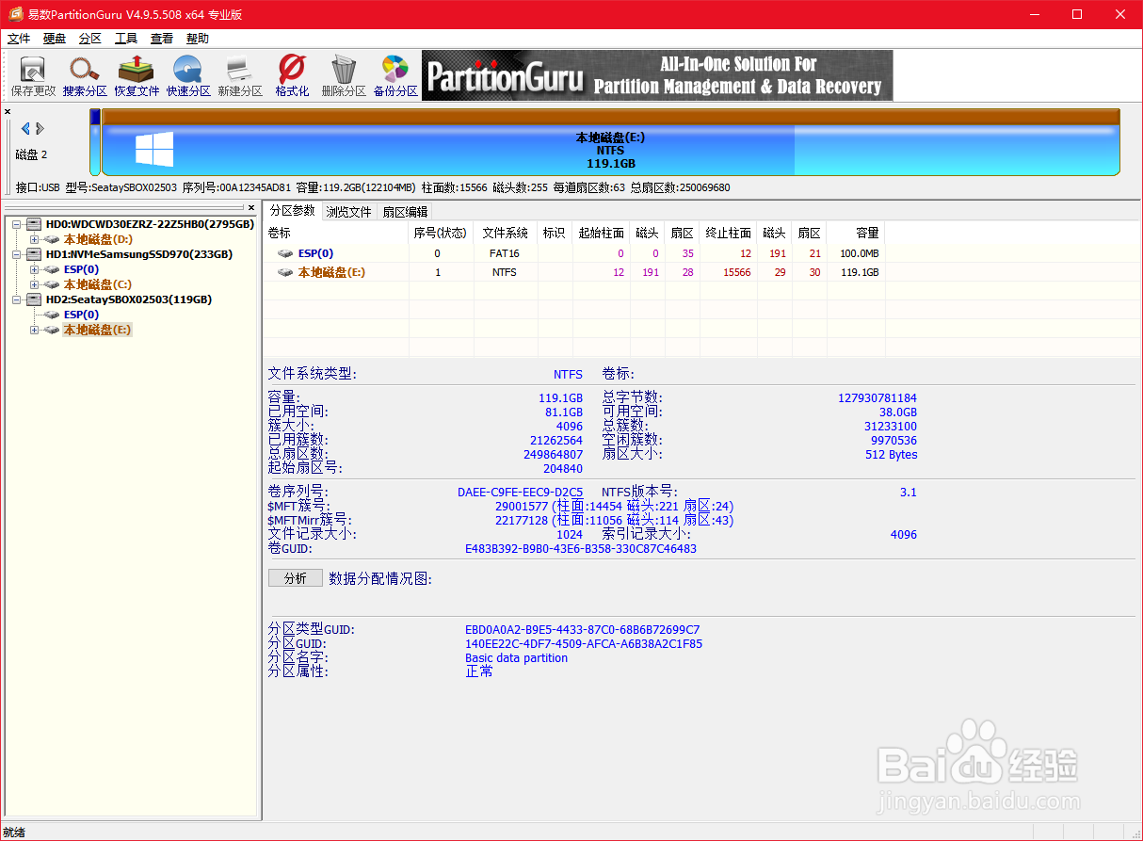Expand 本地磁盘(D:) tree node
Viewport: 1143px width, 841px height.
tap(34, 239)
